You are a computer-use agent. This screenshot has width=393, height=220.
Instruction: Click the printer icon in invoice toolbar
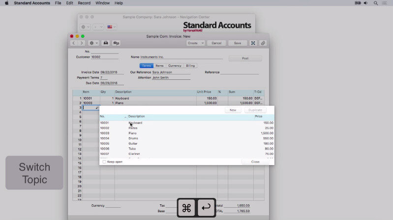[105, 43]
